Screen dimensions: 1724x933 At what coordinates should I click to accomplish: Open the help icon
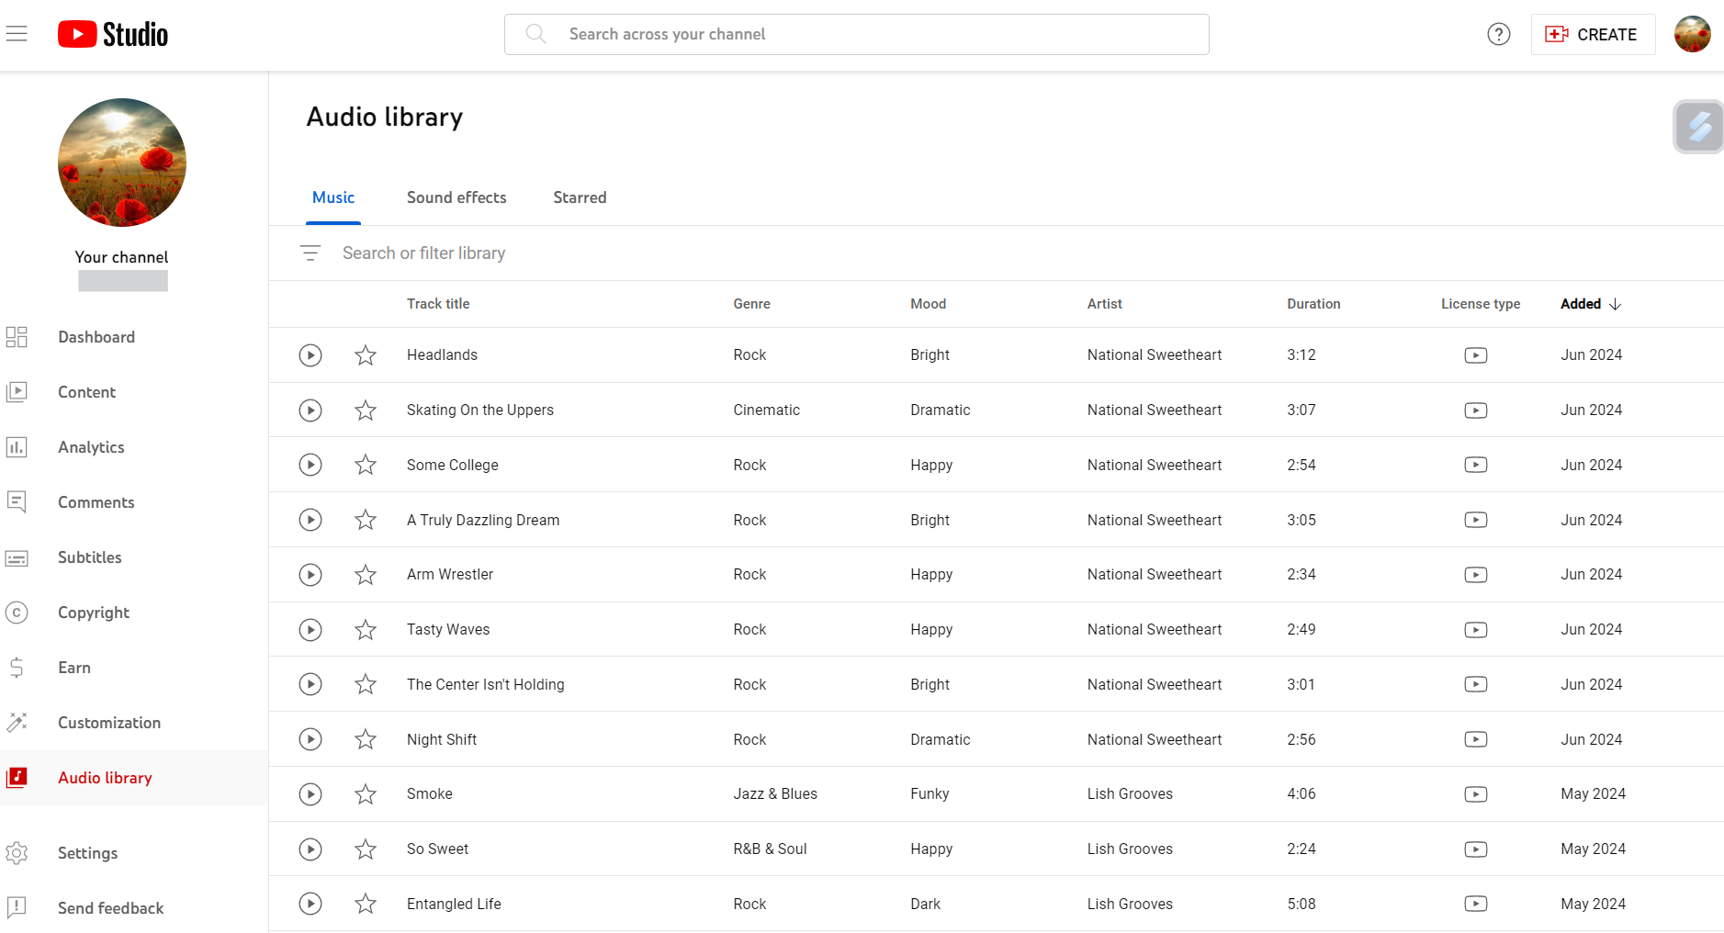(x=1498, y=34)
